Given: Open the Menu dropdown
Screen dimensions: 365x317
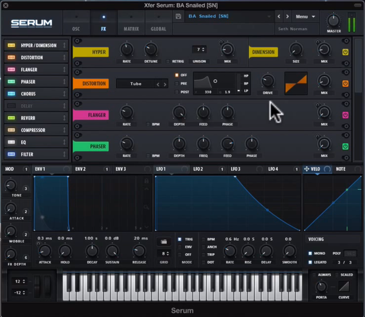Looking at the screenshot, I should (305, 16).
